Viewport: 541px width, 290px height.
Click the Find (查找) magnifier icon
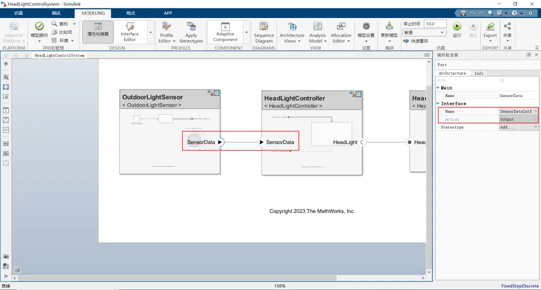[x=54, y=23]
